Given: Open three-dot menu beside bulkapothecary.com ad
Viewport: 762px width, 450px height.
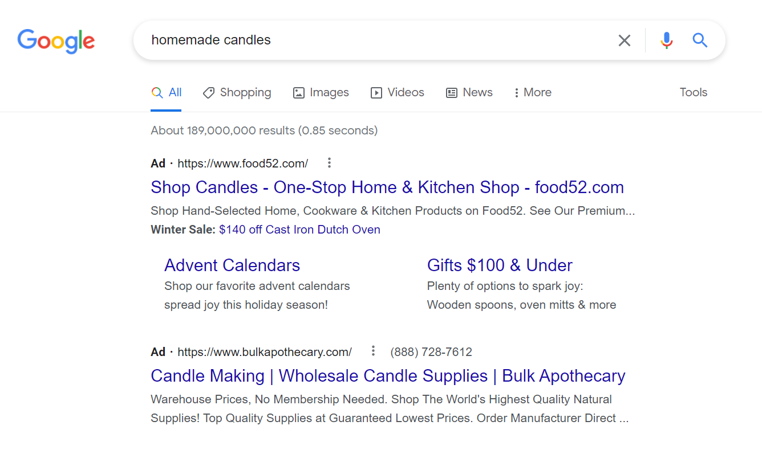Looking at the screenshot, I should pos(373,350).
